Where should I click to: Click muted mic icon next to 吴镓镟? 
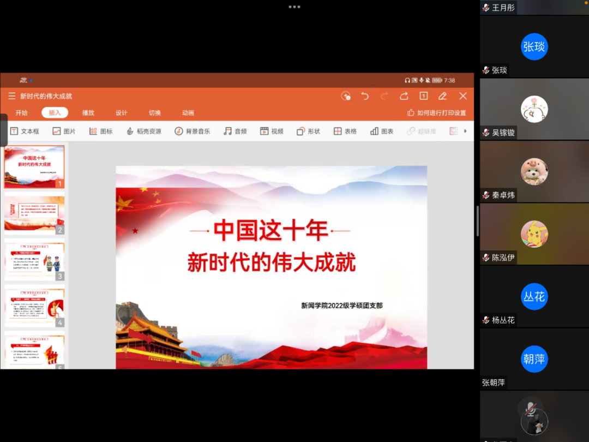tap(486, 132)
